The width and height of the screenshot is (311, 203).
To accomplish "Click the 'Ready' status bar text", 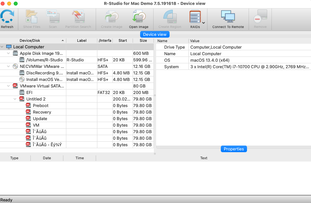I will [x=6, y=200].
